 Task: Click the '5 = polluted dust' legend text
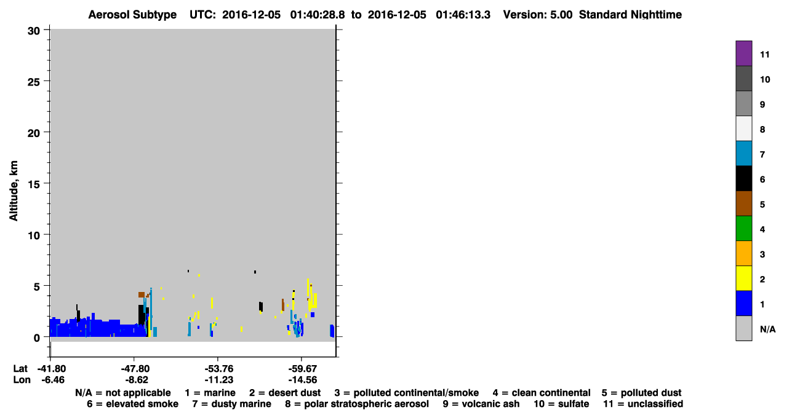(642, 393)
